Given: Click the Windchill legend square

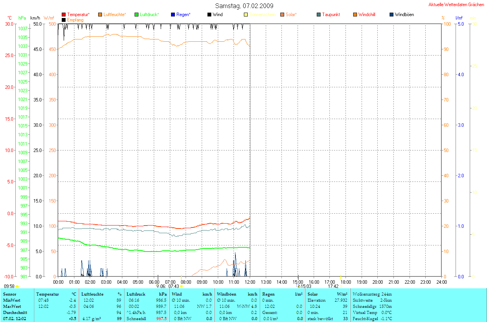Looking at the screenshot, I should [355, 15].
